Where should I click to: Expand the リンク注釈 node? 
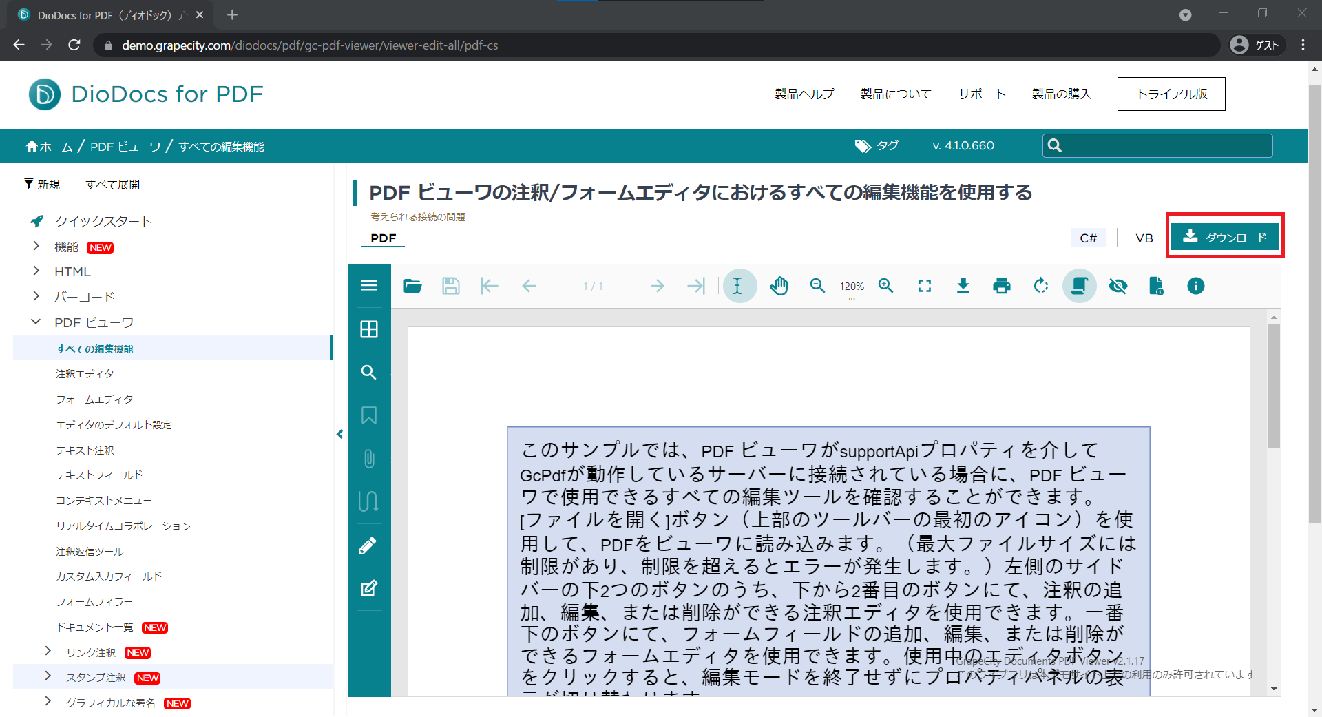pyautogui.click(x=48, y=651)
